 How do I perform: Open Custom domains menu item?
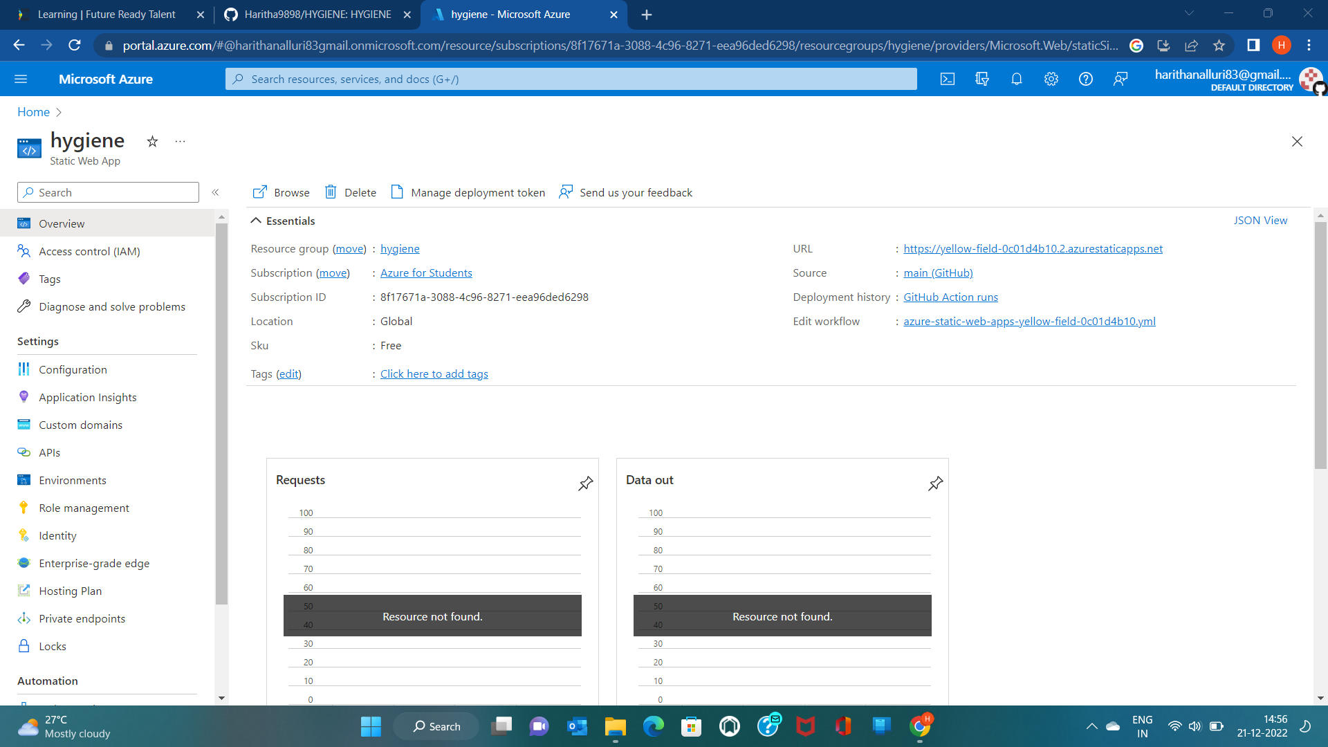point(80,425)
